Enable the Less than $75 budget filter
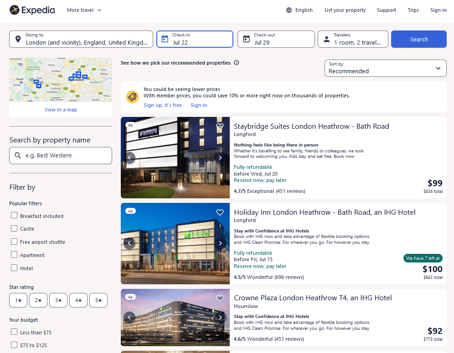The width and height of the screenshot is (454, 353). tap(14, 332)
